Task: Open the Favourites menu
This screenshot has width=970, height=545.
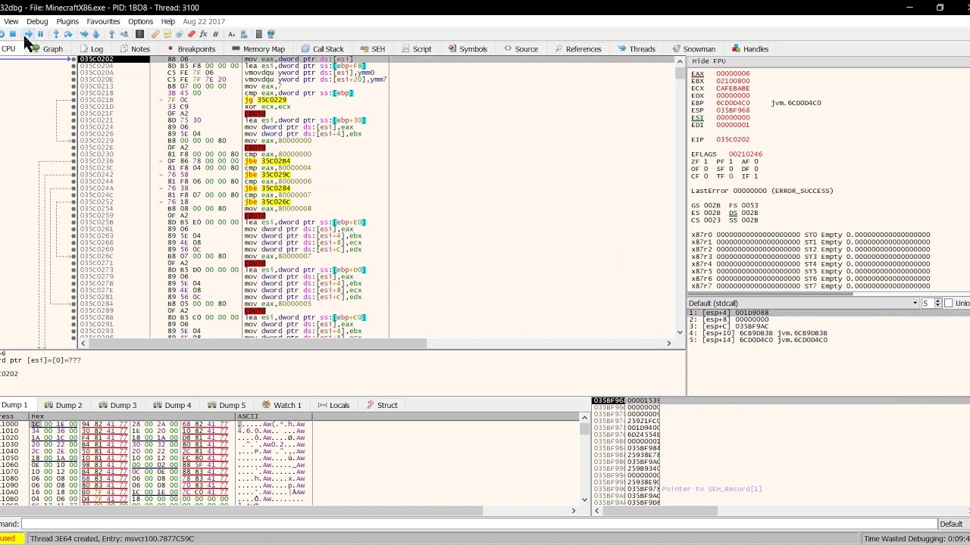Action: tap(103, 21)
